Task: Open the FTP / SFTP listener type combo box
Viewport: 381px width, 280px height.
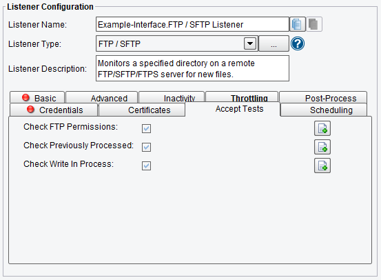Action: (176, 43)
